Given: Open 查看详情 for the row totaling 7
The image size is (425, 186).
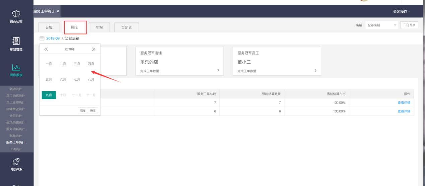Looking at the screenshot, I should tap(404, 103).
